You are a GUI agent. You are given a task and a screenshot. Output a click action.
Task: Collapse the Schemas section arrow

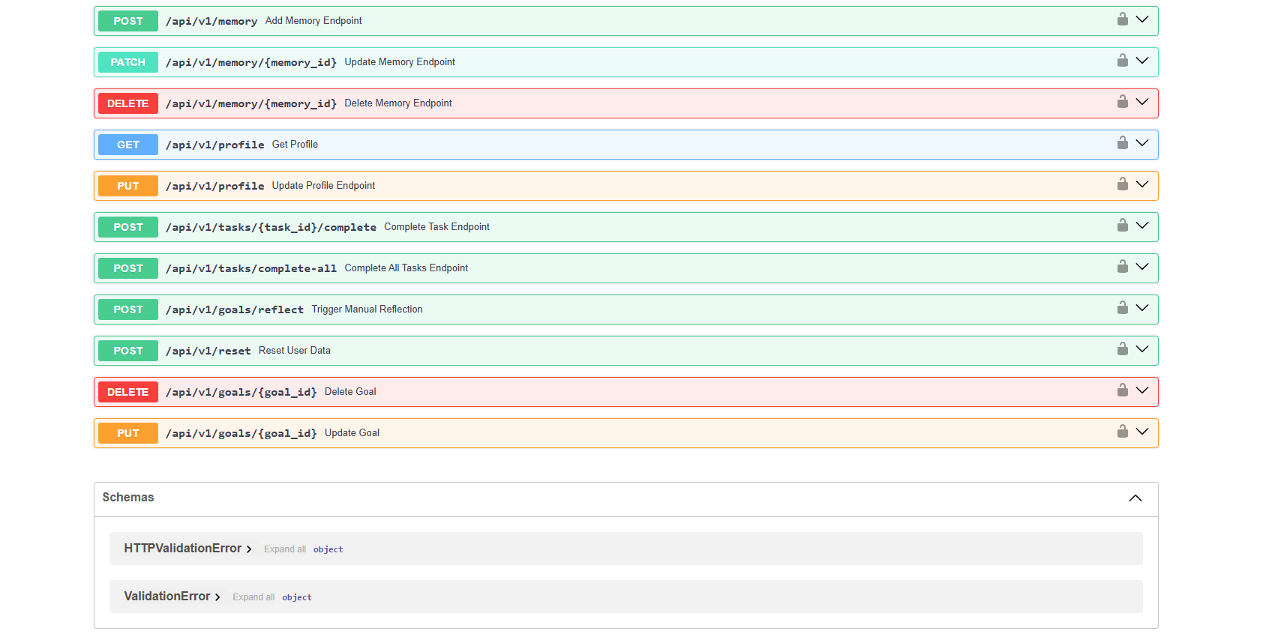coord(1135,498)
